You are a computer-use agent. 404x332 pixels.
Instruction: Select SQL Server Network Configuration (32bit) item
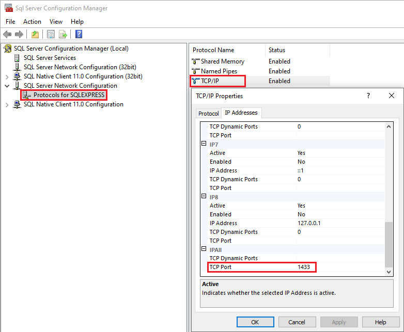(80, 67)
